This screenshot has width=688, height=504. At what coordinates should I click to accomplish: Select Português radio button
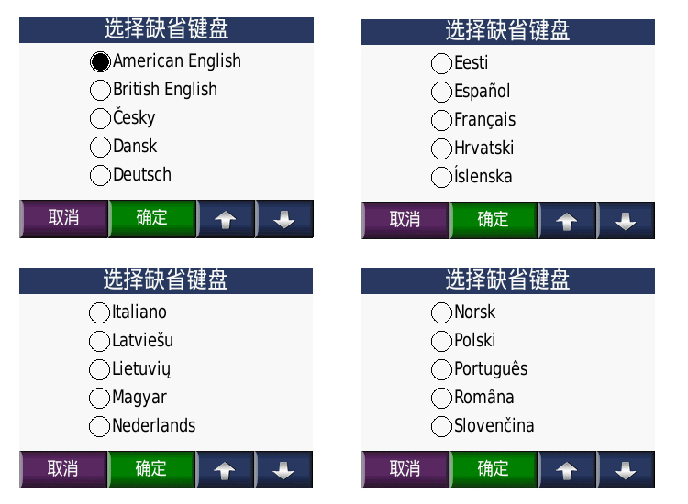pyautogui.click(x=441, y=369)
